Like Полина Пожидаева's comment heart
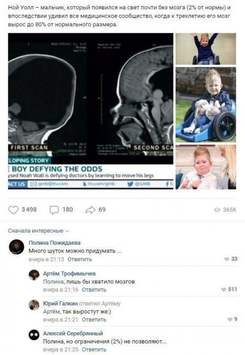 226,259
